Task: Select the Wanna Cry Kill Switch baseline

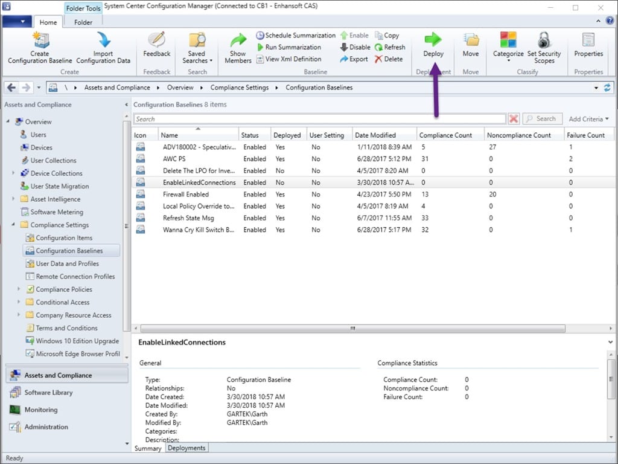Action: [x=373, y=230]
